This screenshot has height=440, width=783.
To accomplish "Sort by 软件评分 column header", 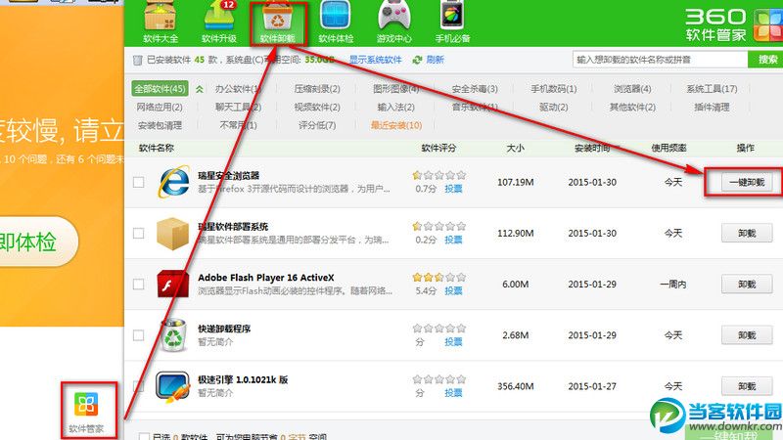I will click(438, 149).
